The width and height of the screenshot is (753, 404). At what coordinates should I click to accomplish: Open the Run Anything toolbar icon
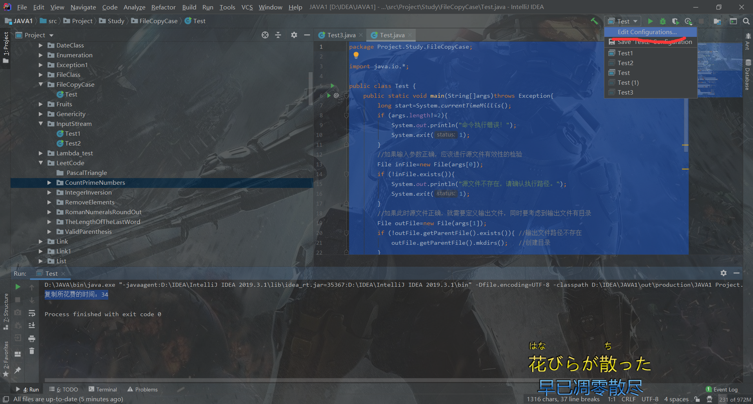pos(733,21)
